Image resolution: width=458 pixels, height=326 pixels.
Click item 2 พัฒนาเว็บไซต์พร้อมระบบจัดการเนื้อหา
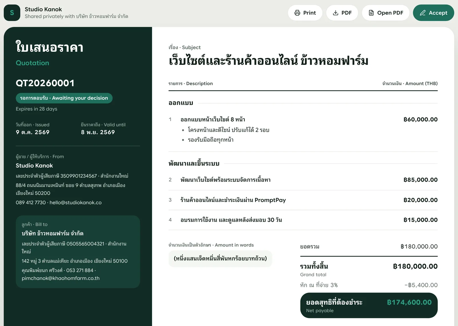click(226, 180)
